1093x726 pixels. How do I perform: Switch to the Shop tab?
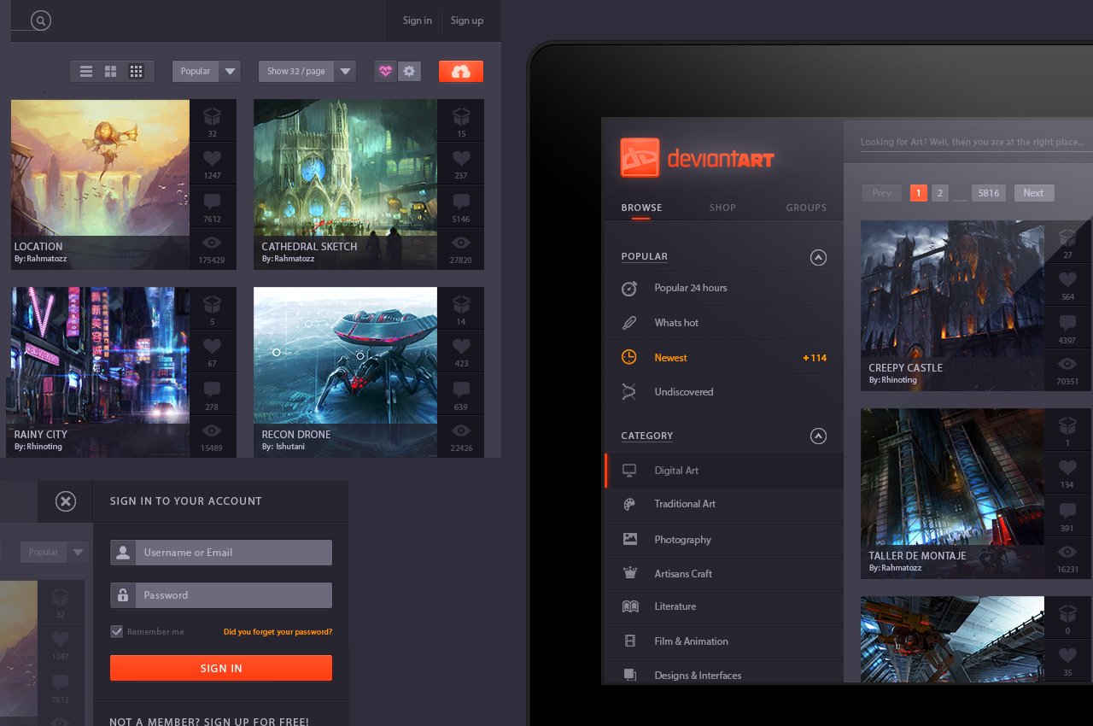[x=722, y=208]
